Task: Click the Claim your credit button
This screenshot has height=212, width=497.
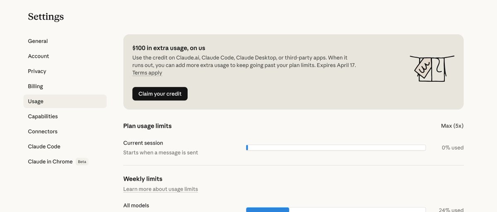Action: [160, 94]
